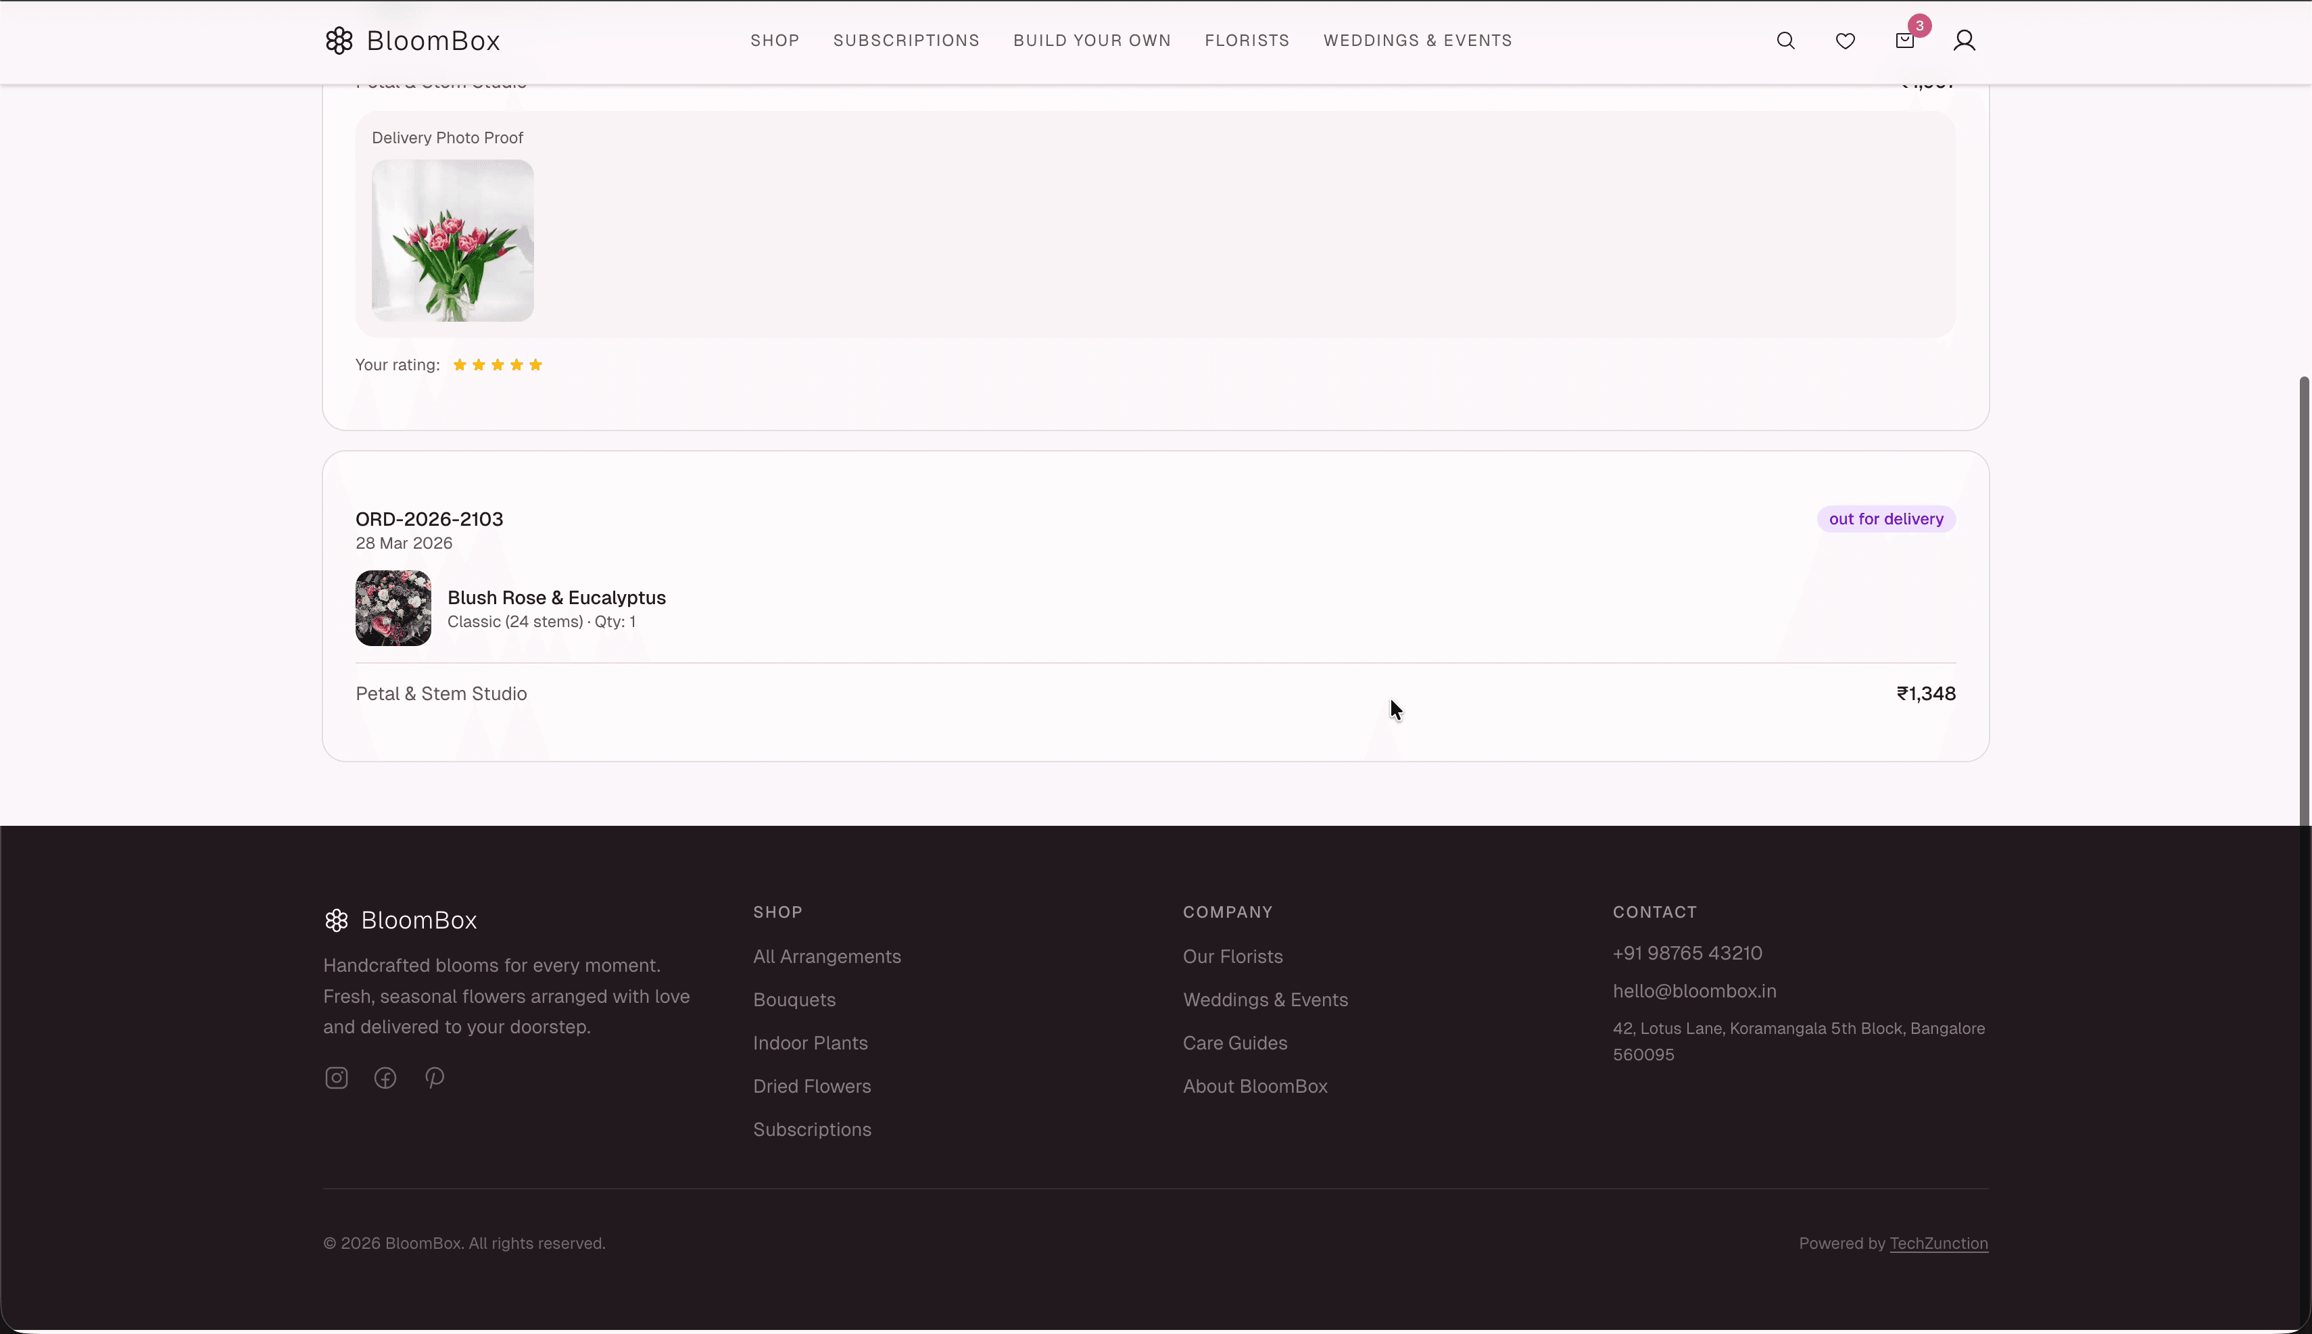Screen dimensions: 2312x1334
Task: Click the Blush Rose & Eucalyptus product image
Action: pos(392,608)
